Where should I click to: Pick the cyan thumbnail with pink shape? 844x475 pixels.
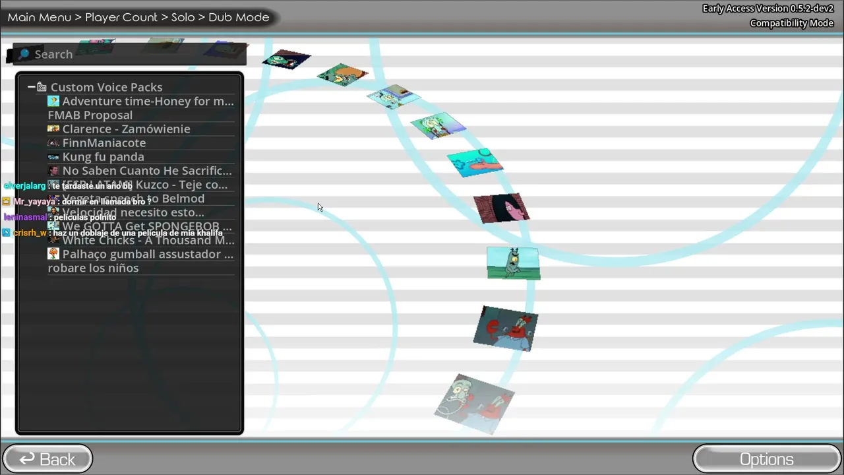475,162
